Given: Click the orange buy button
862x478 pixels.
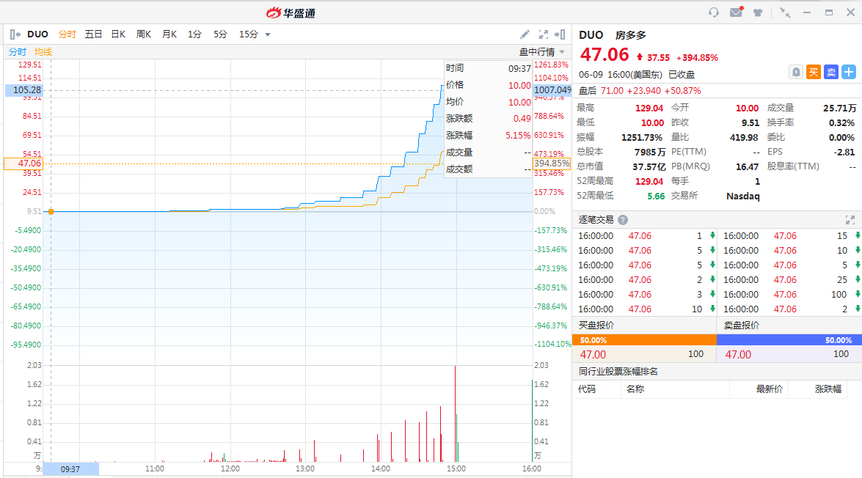Looking at the screenshot, I should click(x=813, y=72).
